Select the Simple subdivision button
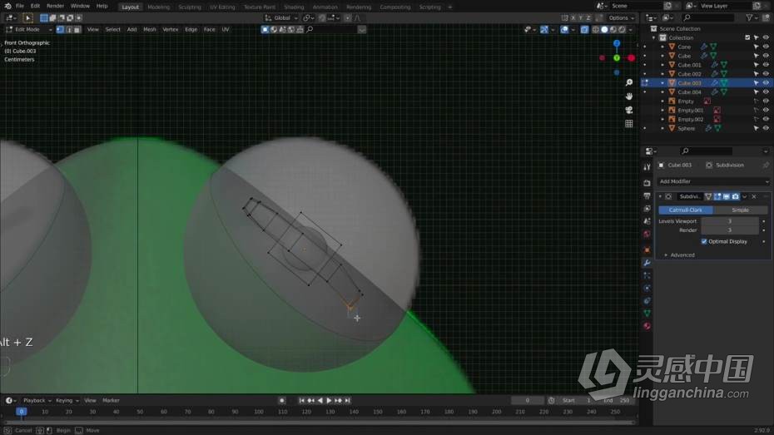774x435 pixels. (x=740, y=210)
